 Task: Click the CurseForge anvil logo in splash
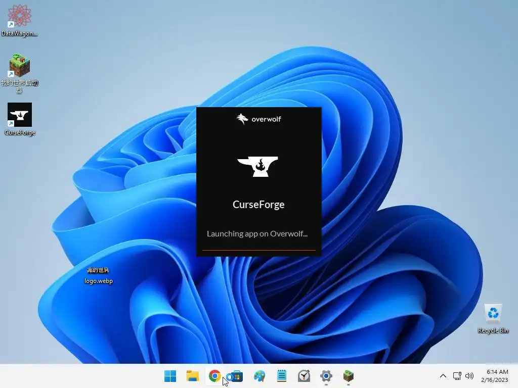(257, 166)
